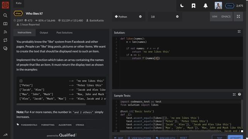
Task: Click the FUNDAMENTALS tag
Action: tap(29, 125)
